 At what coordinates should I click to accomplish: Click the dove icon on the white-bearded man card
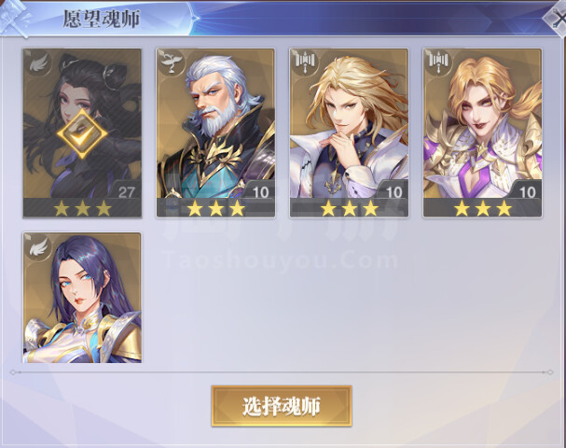pos(172,63)
